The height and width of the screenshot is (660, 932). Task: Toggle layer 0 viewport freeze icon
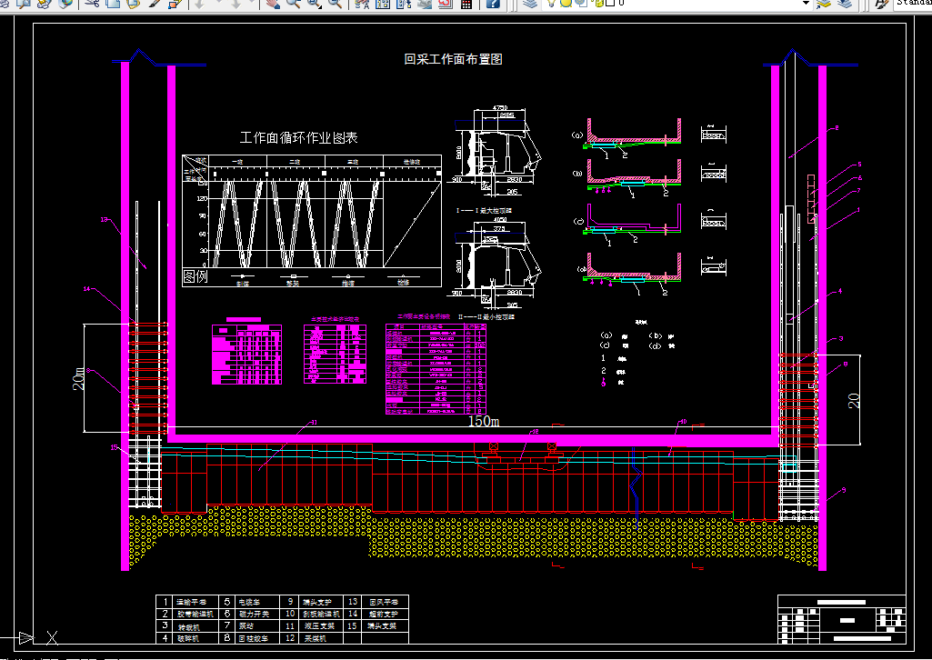point(581,3)
